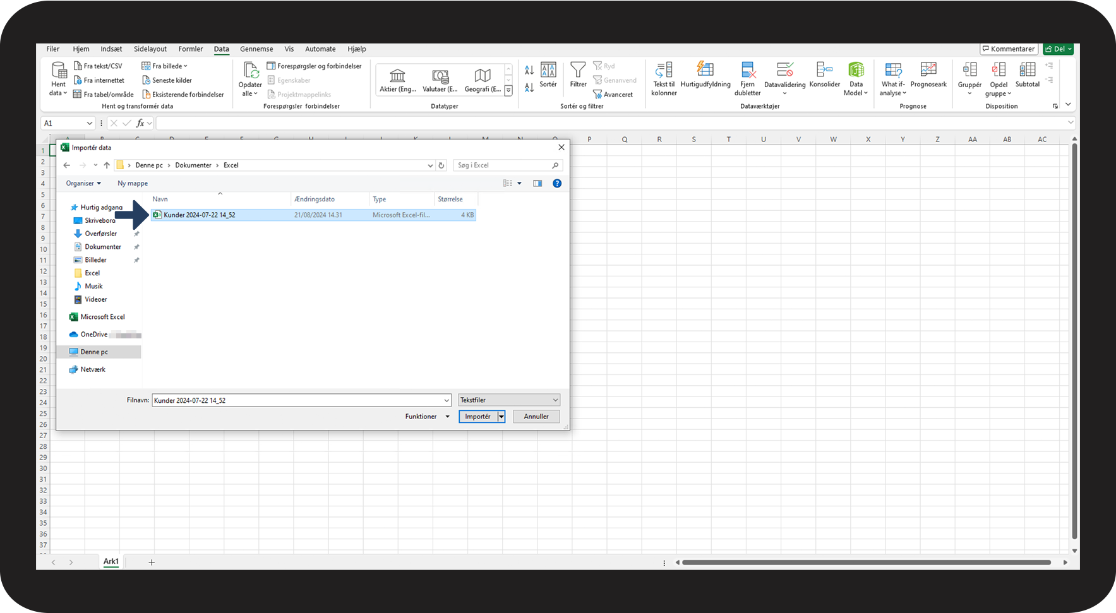Expand the Hent data dropdown
The image size is (1116, 613).
pos(58,80)
